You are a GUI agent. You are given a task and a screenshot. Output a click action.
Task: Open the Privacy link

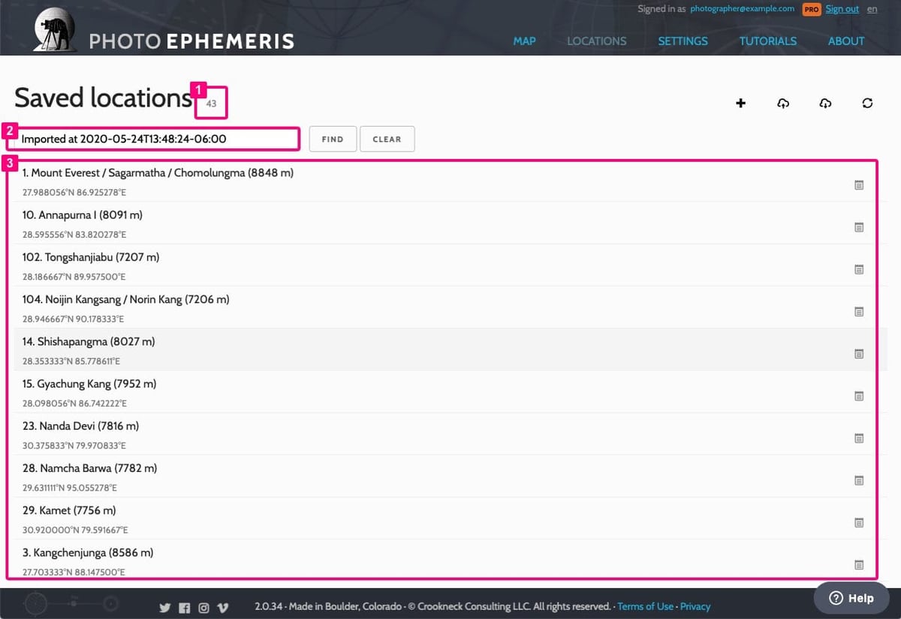point(695,606)
